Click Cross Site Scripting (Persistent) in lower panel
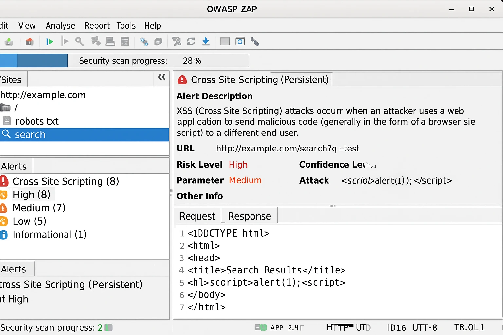503x335 pixels. 71,284
